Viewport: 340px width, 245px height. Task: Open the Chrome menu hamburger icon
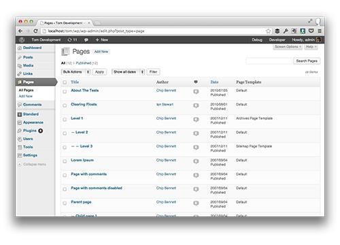point(320,31)
